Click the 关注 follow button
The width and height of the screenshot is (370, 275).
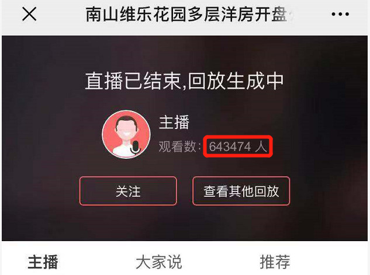click(128, 191)
